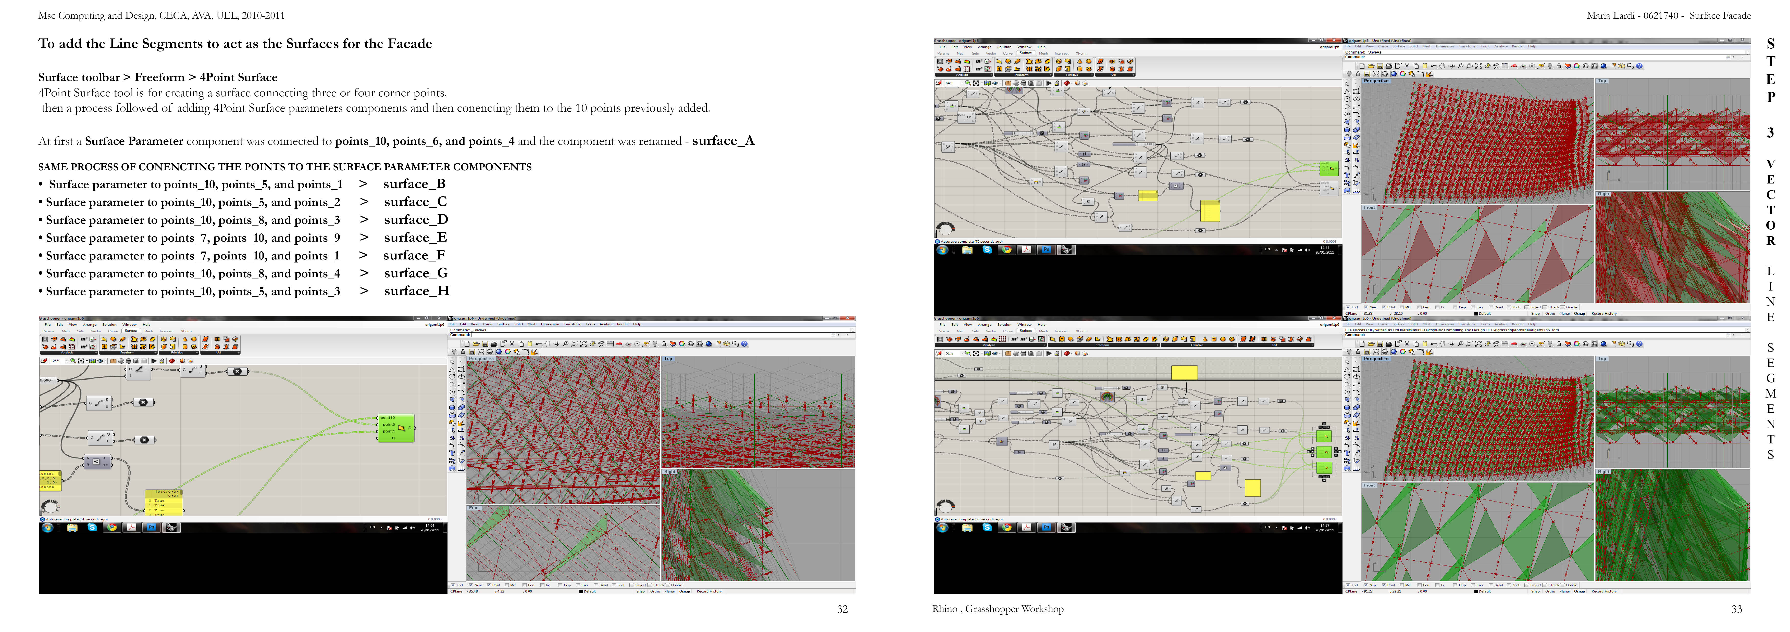Select Mesh tab in the 51% Grasshopper window
The width and height of the screenshot is (1790, 632).
tap(1044, 331)
